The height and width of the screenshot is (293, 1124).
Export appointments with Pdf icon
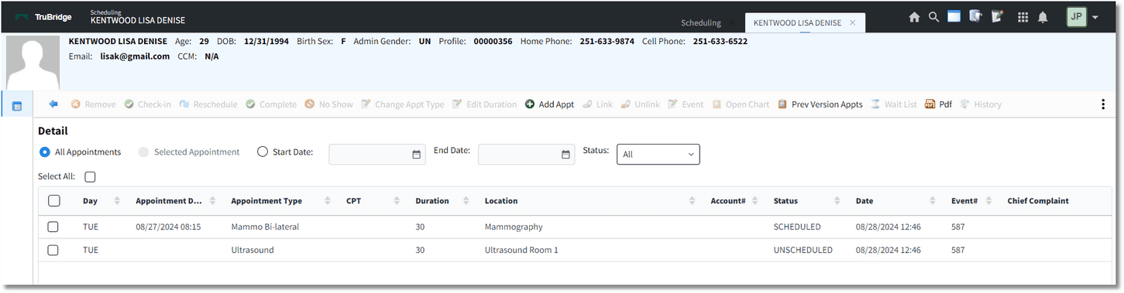[x=938, y=104]
